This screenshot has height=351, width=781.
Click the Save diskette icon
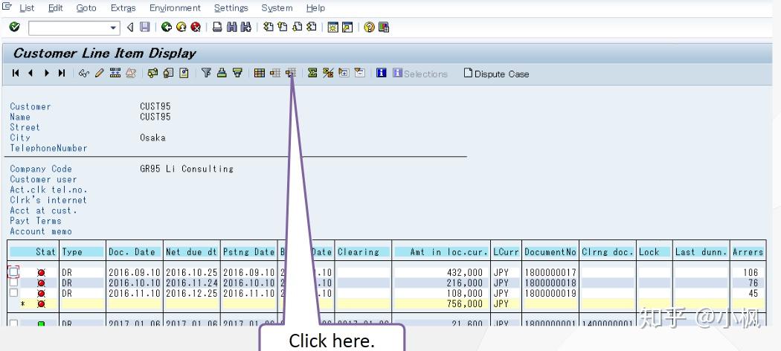tap(144, 27)
